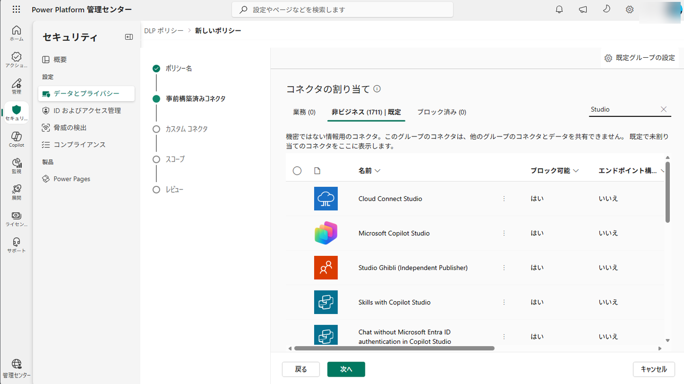This screenshot has width=684, height=384.
Task: Click Studio Ghibli (Independent Publisher) name
Action: 413,268
